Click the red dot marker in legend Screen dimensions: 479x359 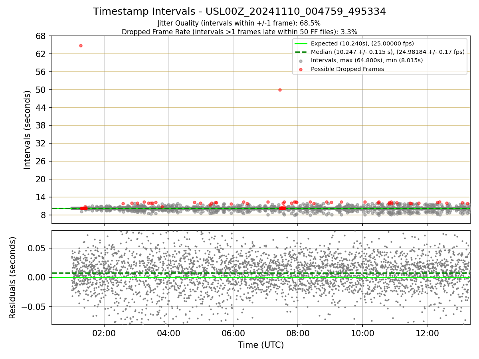pyautogui.click(x=301, y=69)
